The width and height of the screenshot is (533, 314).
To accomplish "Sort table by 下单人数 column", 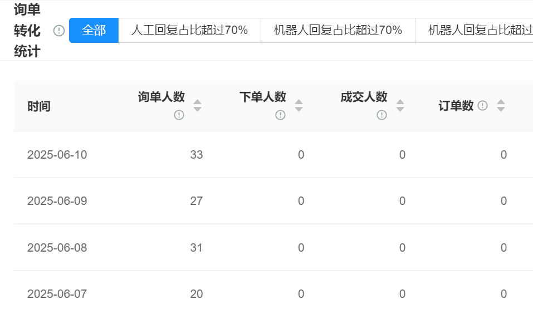I will pyautogui.click(x=299, y=106).
